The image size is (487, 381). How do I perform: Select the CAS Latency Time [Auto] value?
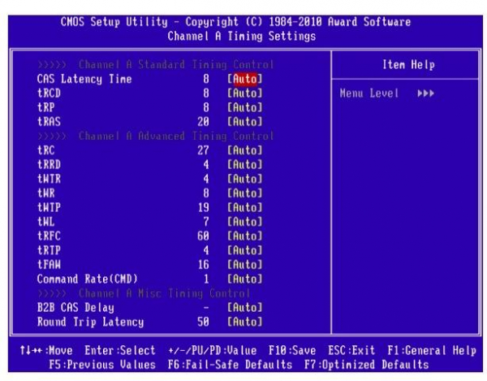tap(245, 79)
